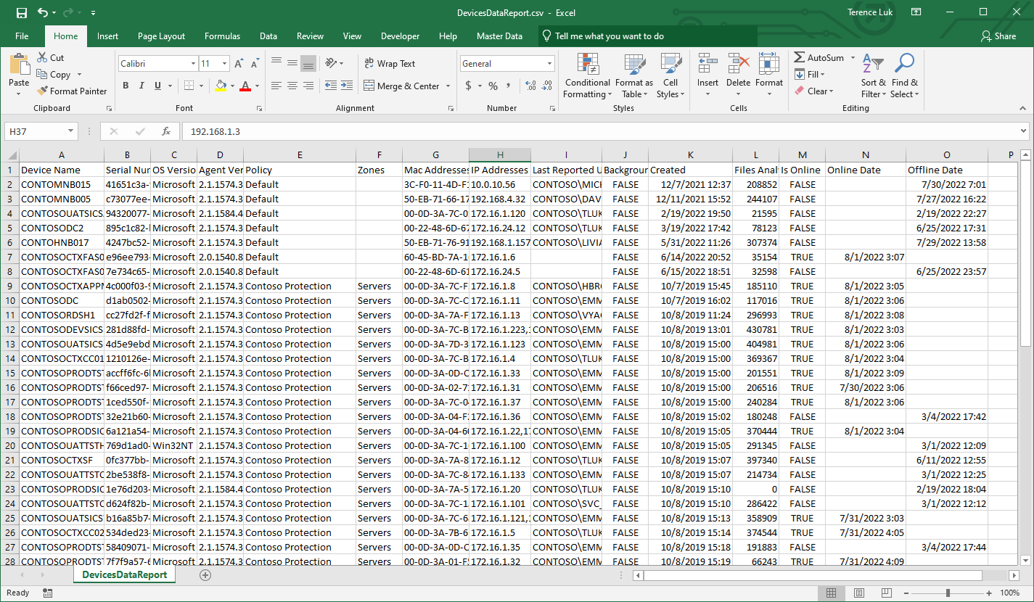The height and width of the screenshot is (602, 1034).
Task: Open the General number format dropdown
Action: pos(550,64)
